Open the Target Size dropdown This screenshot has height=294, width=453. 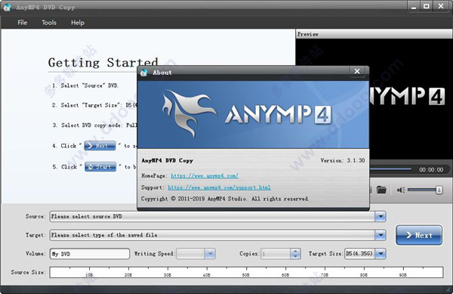[381, 254]
